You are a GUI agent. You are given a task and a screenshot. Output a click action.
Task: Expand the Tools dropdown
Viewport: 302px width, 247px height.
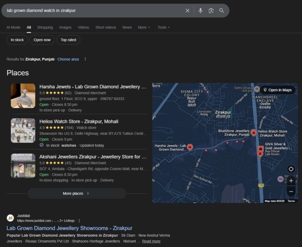164,28
